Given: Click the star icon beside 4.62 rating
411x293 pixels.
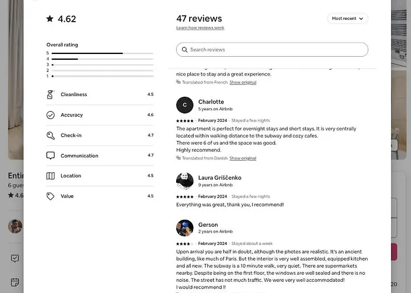Looking at the screenshot, I should tap(50, 19).
